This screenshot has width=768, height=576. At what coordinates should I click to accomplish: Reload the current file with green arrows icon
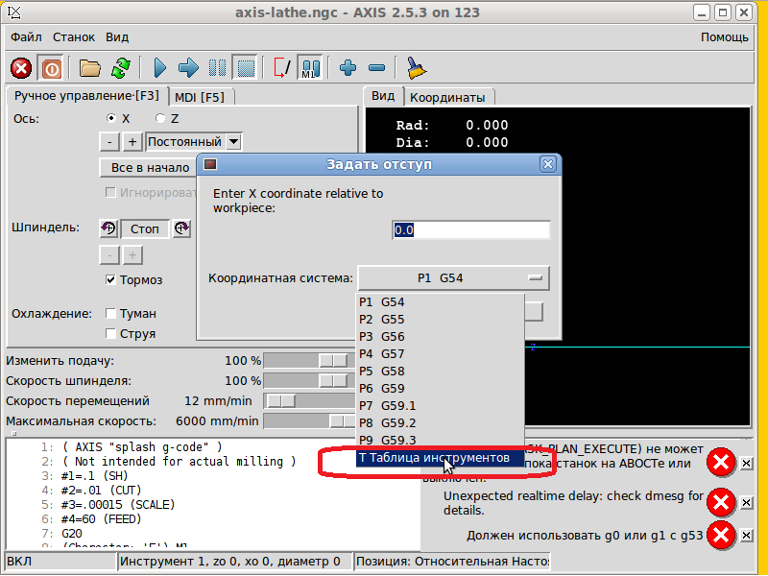(x=121, y=68)
